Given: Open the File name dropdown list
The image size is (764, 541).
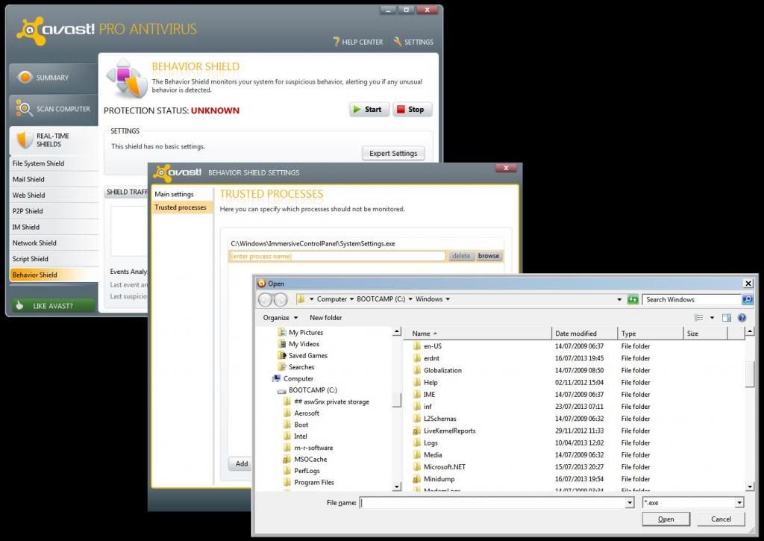Looking at the screenshot, I should (630, 502).
